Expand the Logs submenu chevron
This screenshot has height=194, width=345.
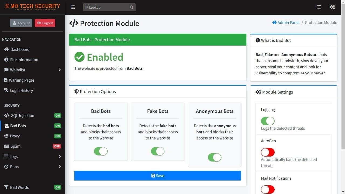pyautogui.click(x=60, y=157)
